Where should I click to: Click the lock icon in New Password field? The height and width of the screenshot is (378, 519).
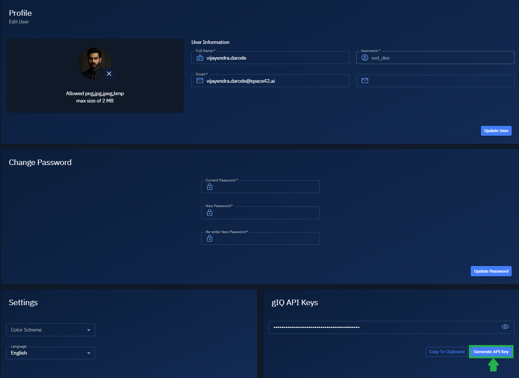pos(210,213)
